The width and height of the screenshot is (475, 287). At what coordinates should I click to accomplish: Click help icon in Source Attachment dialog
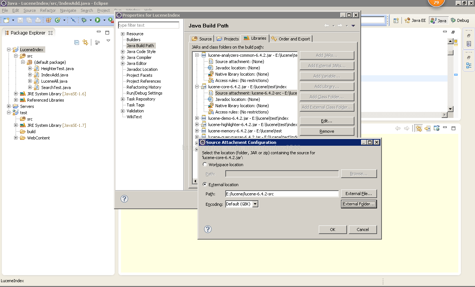208,229
